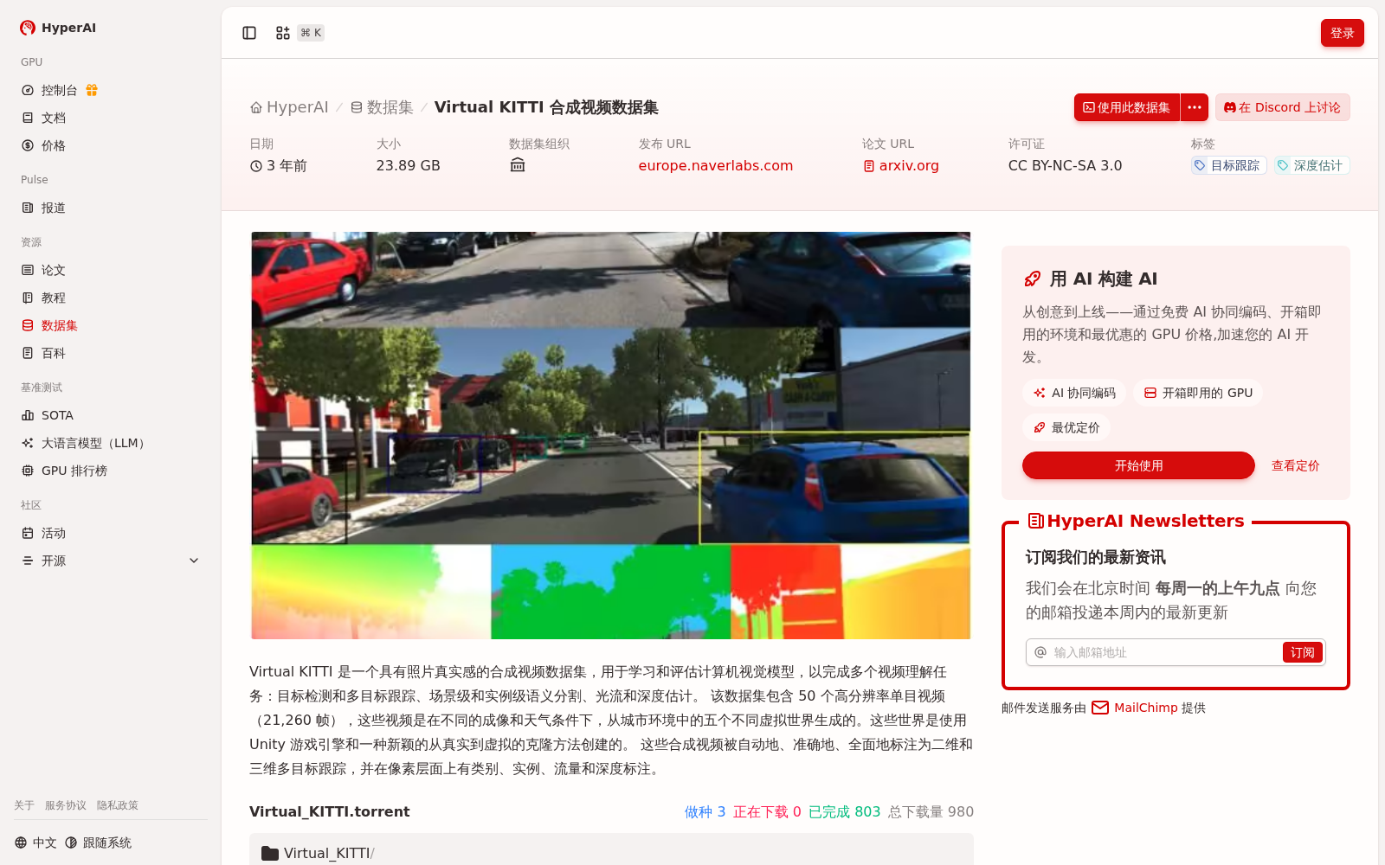The height and width of the screenshot is (865, 1385).
Task: Click 在 Discord 上讨论 button
Action: pos(1282,107)
